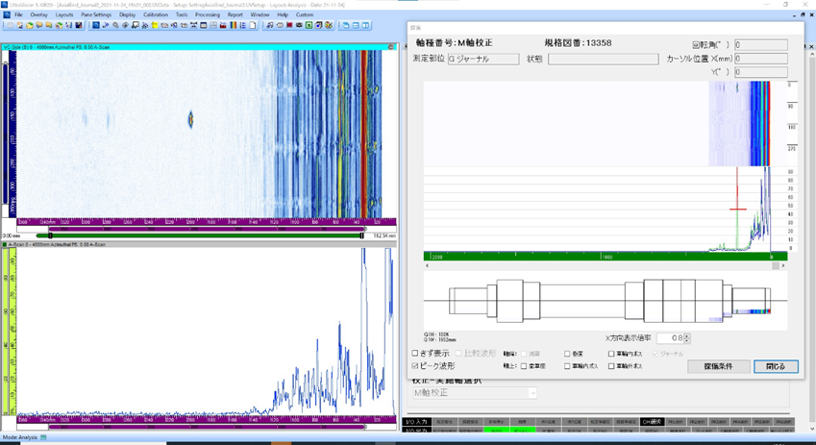Screen dimensions: 816x445
Task: Click the right arrow of dialog horizontal scrollbar
Action: point(783,265)
